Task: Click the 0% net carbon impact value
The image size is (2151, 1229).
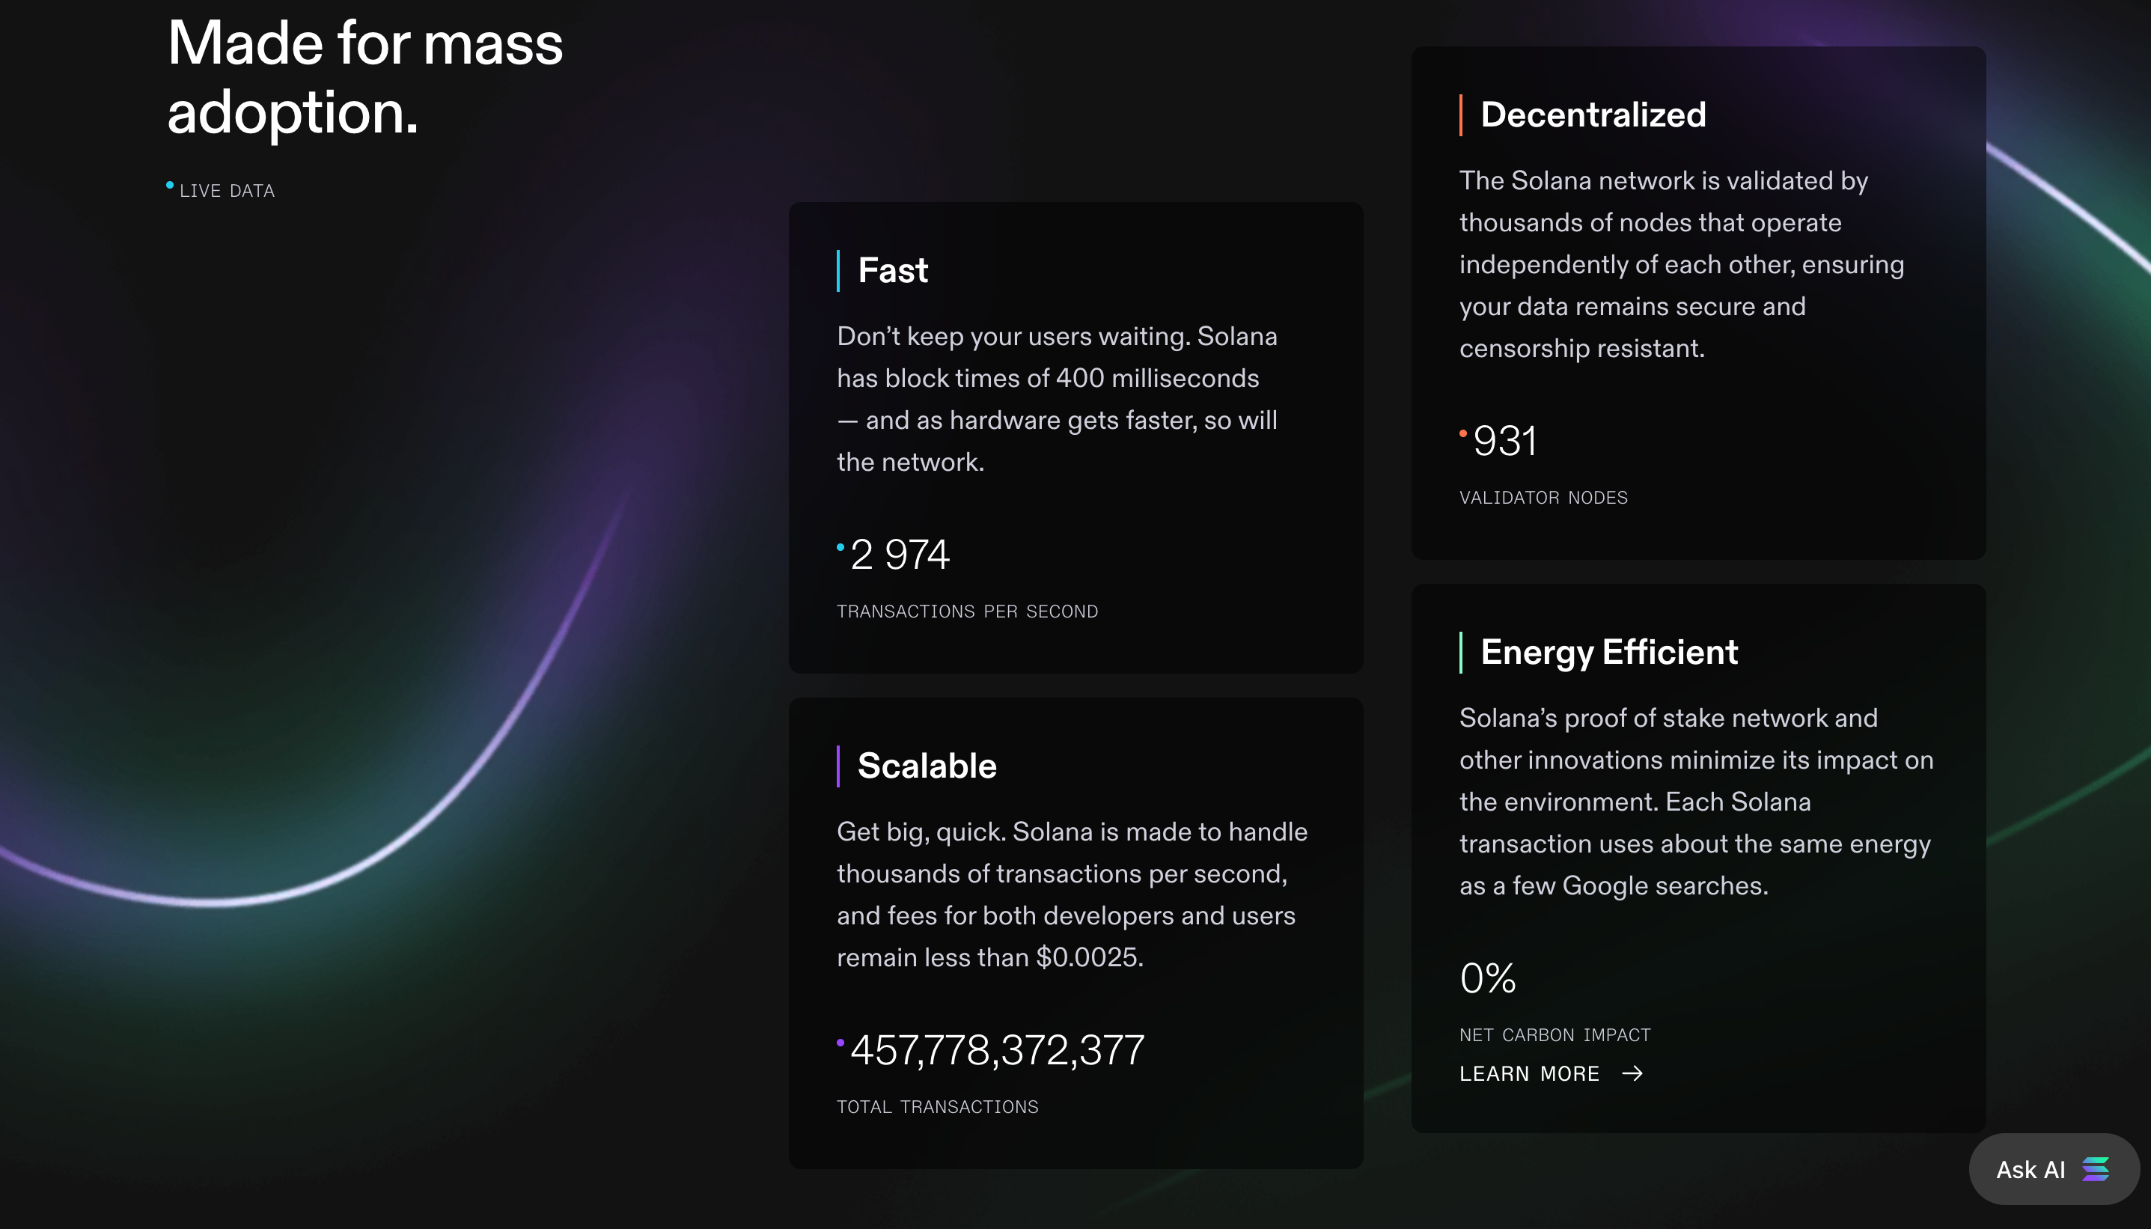Action: (x=1488, y=978)
